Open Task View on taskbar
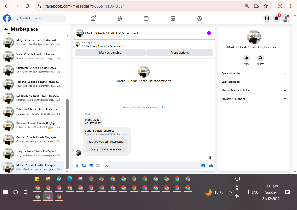 (26, 192)
